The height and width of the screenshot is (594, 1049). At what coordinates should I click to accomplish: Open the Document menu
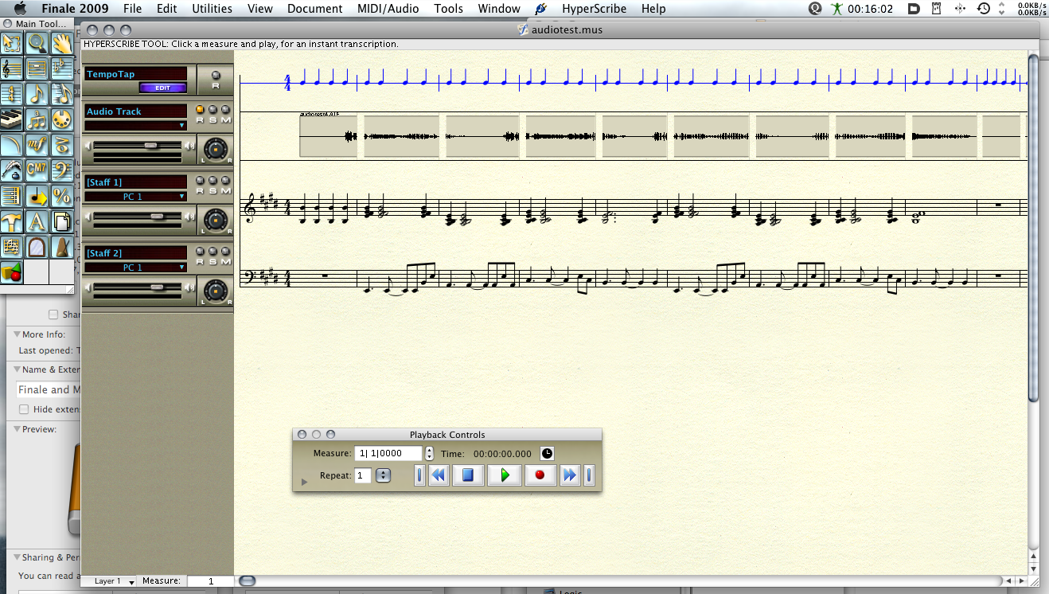pyautogui.click(x=315, y=9)
